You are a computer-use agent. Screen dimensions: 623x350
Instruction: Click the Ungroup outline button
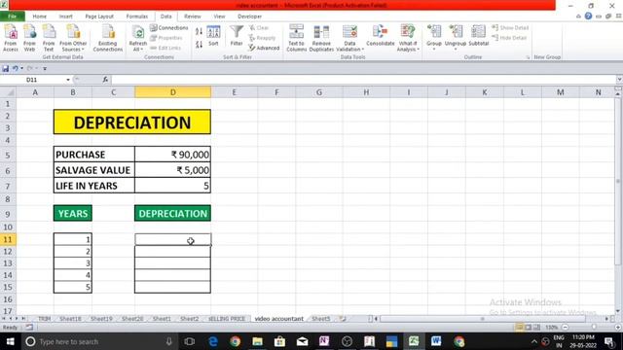point(456,37)
